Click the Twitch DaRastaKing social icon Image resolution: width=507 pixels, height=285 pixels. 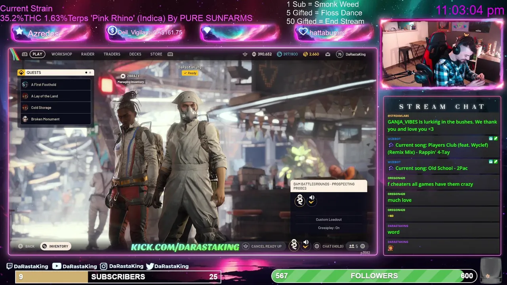coord(10,266)
